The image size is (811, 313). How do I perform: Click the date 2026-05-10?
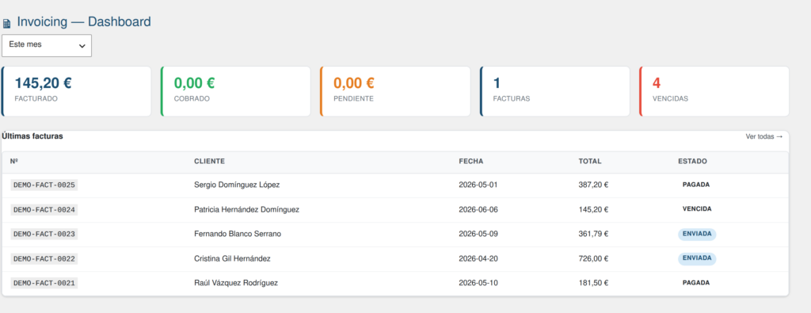point(478,283)
